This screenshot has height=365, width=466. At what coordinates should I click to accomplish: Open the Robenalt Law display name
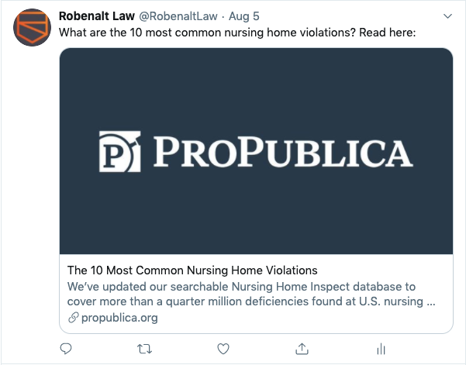coord(97,16)
